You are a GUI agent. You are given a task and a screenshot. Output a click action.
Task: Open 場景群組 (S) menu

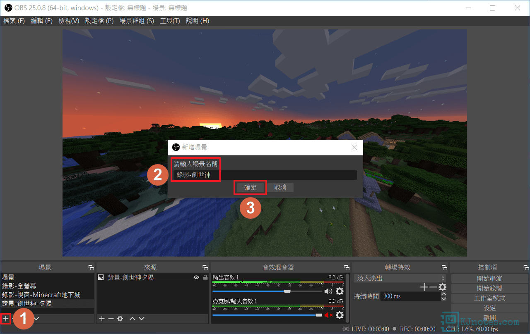click(137, 21)
